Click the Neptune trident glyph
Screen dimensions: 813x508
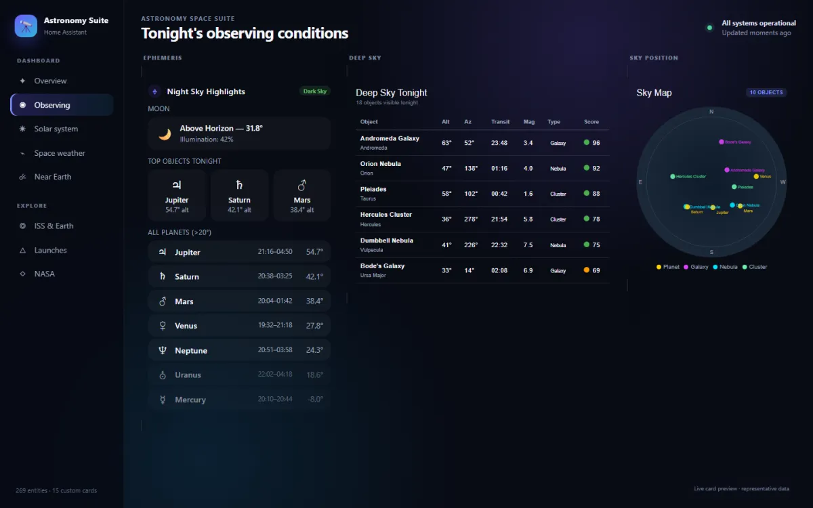pos(163,350)
